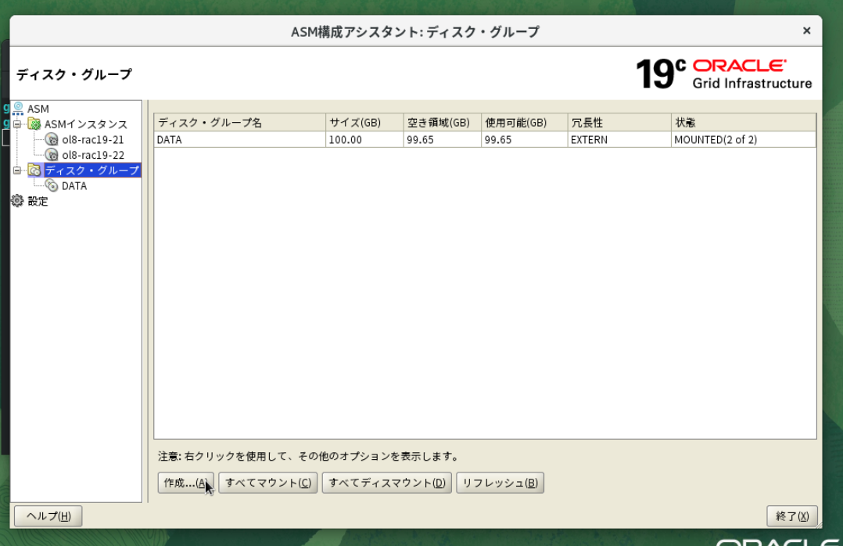Click the DATA disk group icon in tree

52,186
